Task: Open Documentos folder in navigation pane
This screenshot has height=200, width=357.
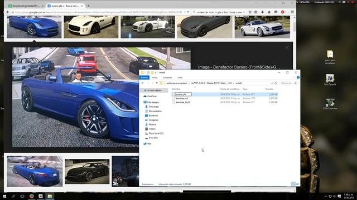Action: click(155, 111)
